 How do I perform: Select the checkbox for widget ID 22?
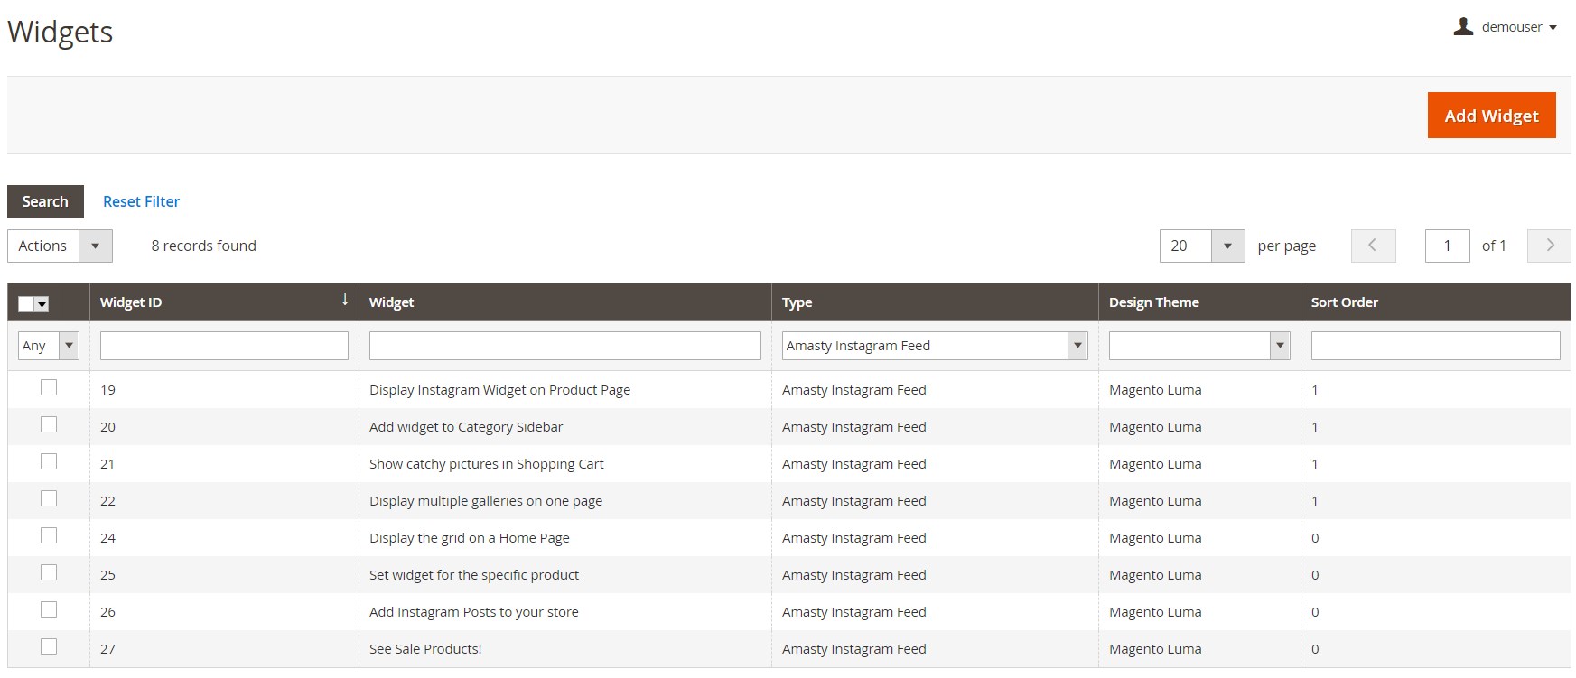(x=49, y=499)
